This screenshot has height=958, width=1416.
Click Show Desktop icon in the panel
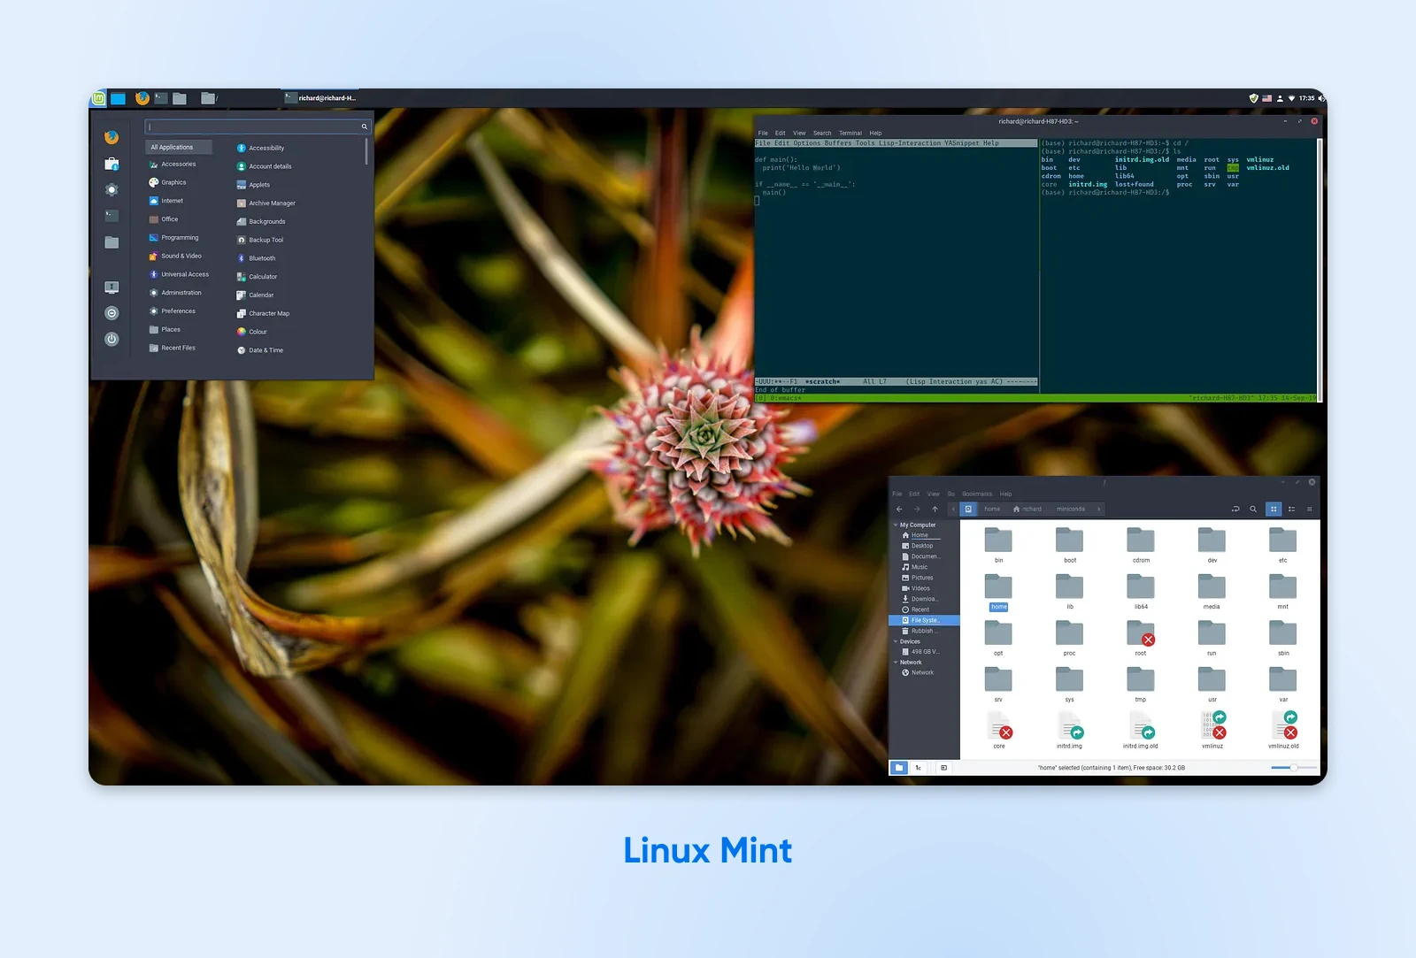pos(118,98)
